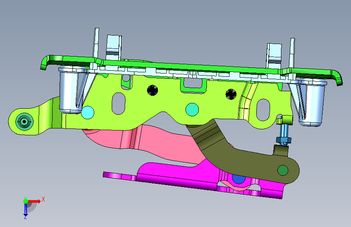351x227 pixels.
Task: Select the left black threaded hole
Action: [153, 90]
